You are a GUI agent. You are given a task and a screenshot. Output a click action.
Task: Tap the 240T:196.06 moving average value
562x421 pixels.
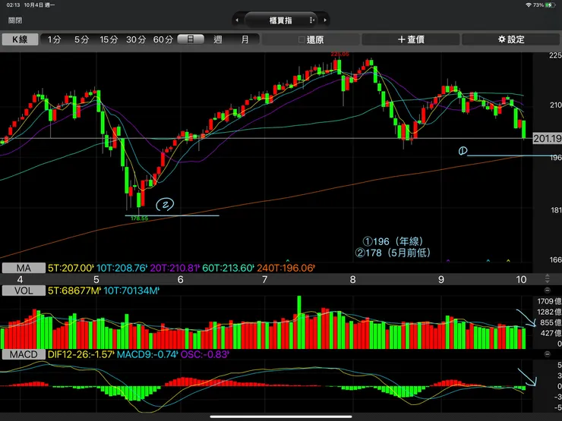point(286,268)
